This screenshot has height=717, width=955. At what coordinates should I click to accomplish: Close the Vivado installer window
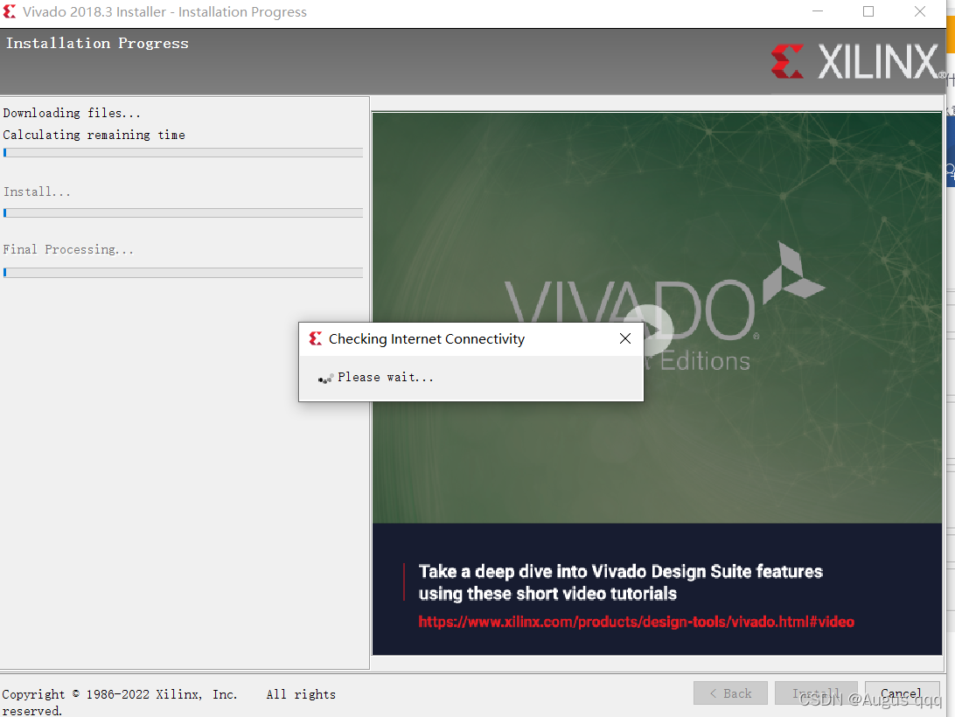(x=920, y=11)
